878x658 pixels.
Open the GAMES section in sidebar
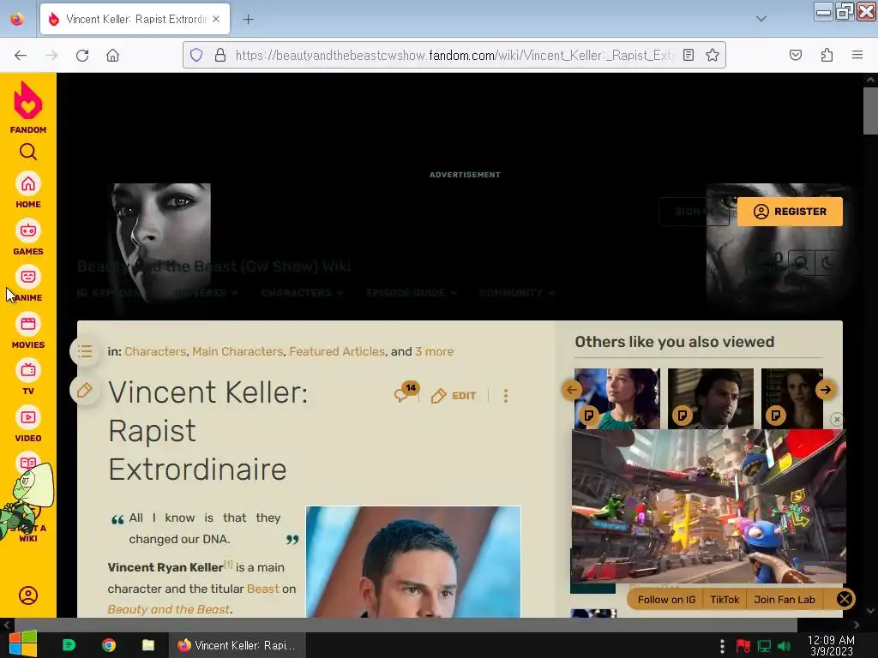(28, 237)
